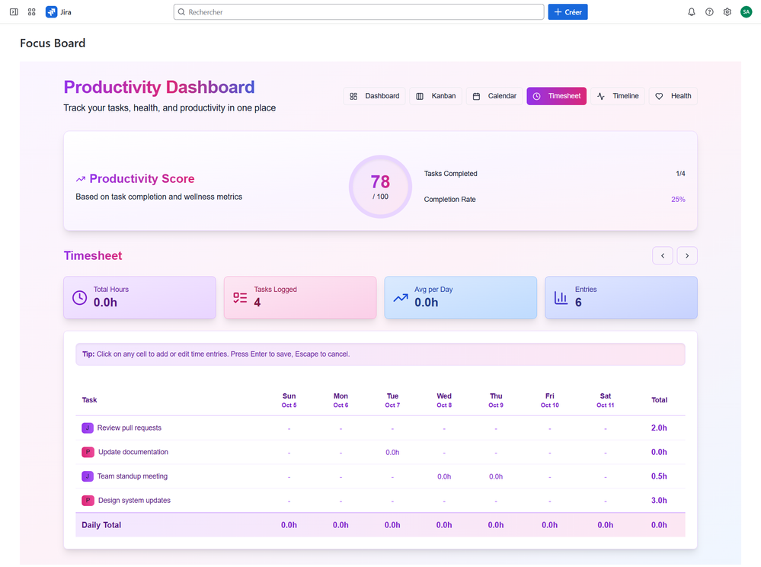Open the Health view
This screenshot has height=567, width=761.
[673, 96]
